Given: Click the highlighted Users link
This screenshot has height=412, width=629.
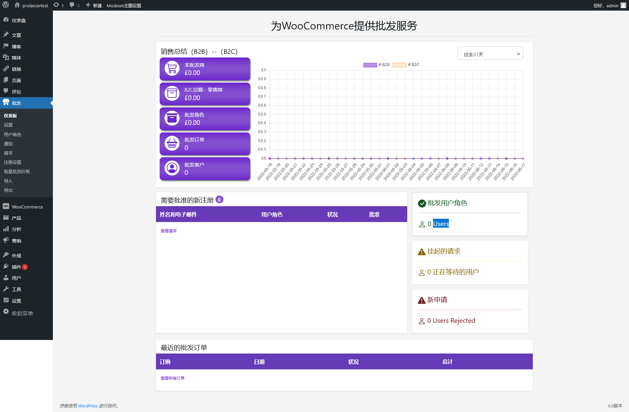Looking at the screenshot, I should pyautogui.click(x=441, y=224).
